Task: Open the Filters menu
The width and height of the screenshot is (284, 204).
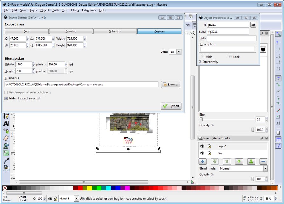Action: coord(75,10)
